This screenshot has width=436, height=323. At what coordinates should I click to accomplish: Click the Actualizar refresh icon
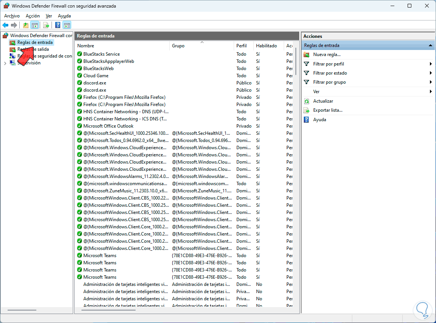click(x=306, y=101)
